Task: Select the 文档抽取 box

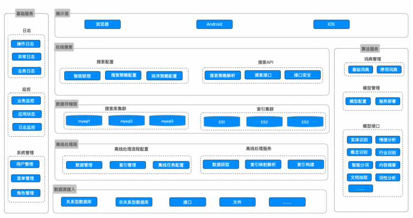Action: point(359,178)
